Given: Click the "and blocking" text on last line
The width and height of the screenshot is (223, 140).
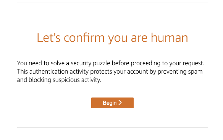Looking at the screenshot, I should pos(34,80).
